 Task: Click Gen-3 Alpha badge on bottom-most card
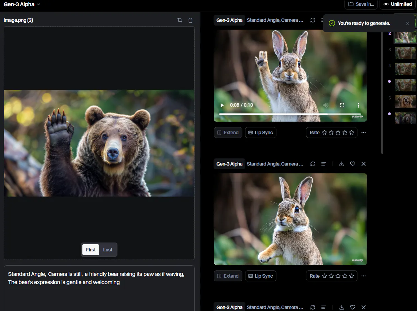pyautogui.click(x=229, y=307)
